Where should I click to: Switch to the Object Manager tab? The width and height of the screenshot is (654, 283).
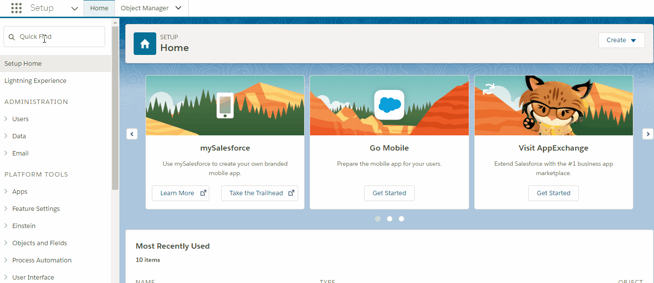pyautogui.click(x=144, y=8)
